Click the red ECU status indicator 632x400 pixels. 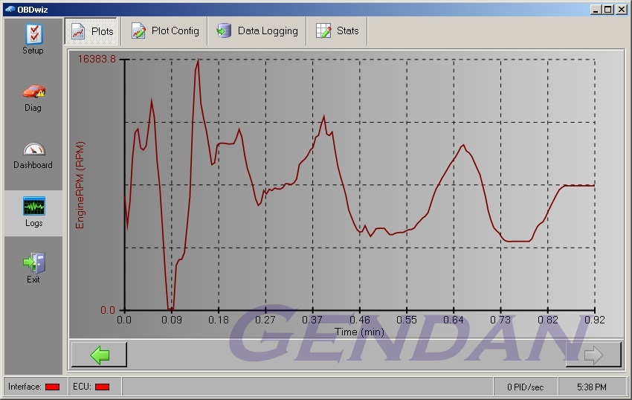102,387
